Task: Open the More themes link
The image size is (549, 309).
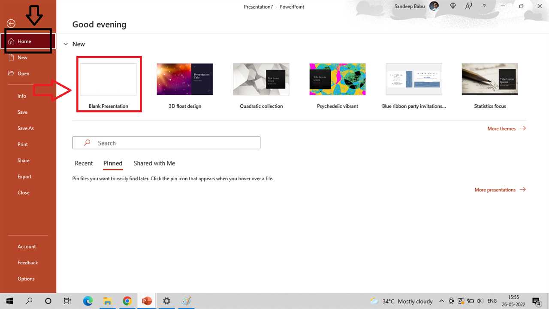Action: (x=506, y=128)
